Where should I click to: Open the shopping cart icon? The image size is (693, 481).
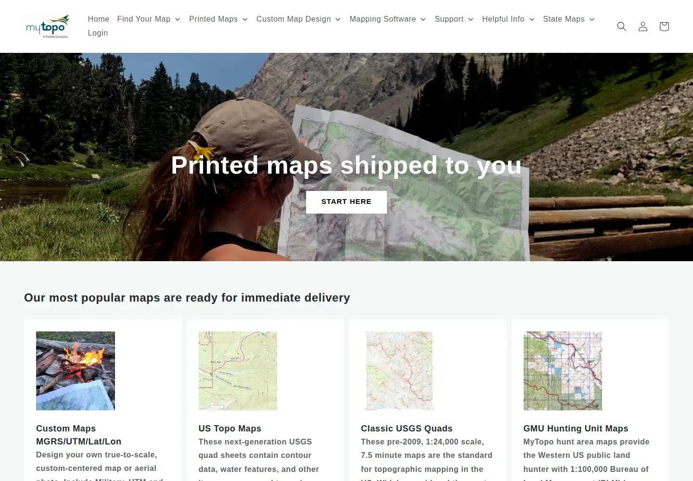(664, 26)
